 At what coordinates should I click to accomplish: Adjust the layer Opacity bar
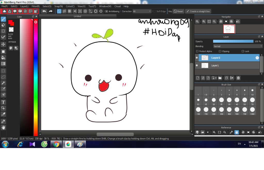[233, 41]
